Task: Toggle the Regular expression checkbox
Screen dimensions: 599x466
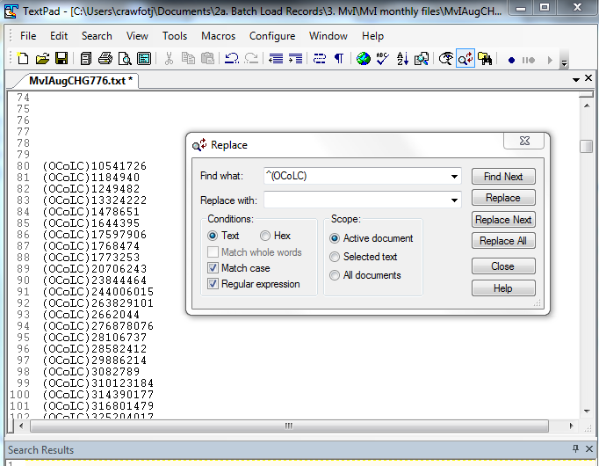Action: click(213, 284)
